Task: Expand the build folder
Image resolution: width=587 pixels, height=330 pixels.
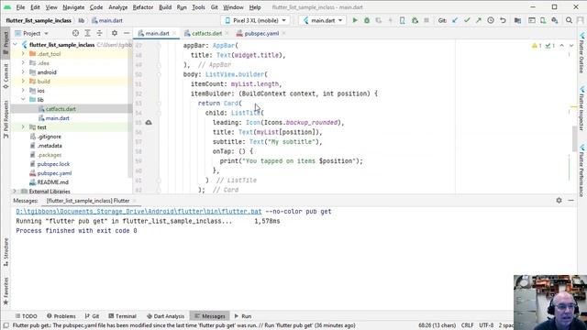Action: (x=23, y=82)
